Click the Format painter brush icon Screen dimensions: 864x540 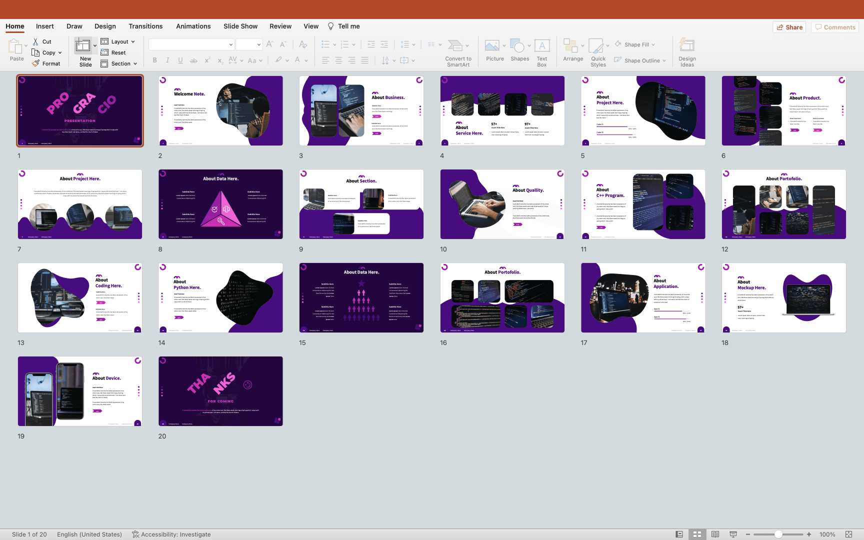35,63
